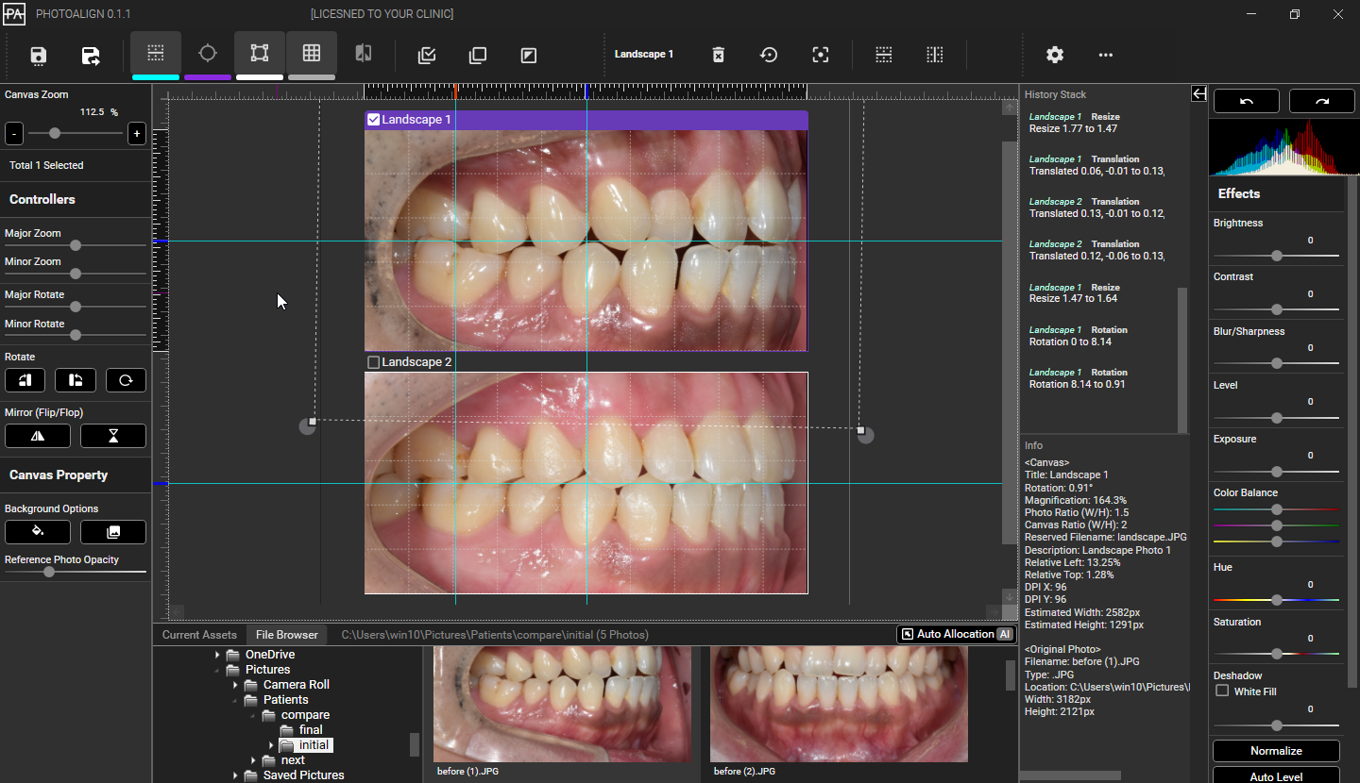Click the Saturation slider
This screenshot has width=1360, height=783.
tap(1276, 654)
